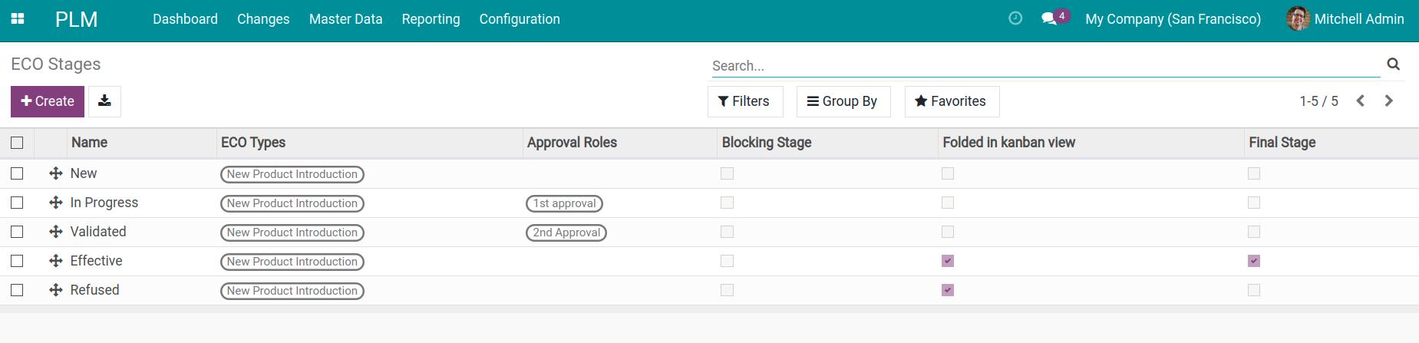Click the export download icon button
Viewport: 1419px width, 343px height.
click(105, 101)
